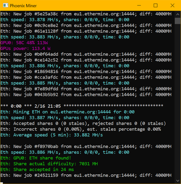Click the speed line showing 33.883 MH/s
This screenshot has width=181, height=184.
click(65, 37)
